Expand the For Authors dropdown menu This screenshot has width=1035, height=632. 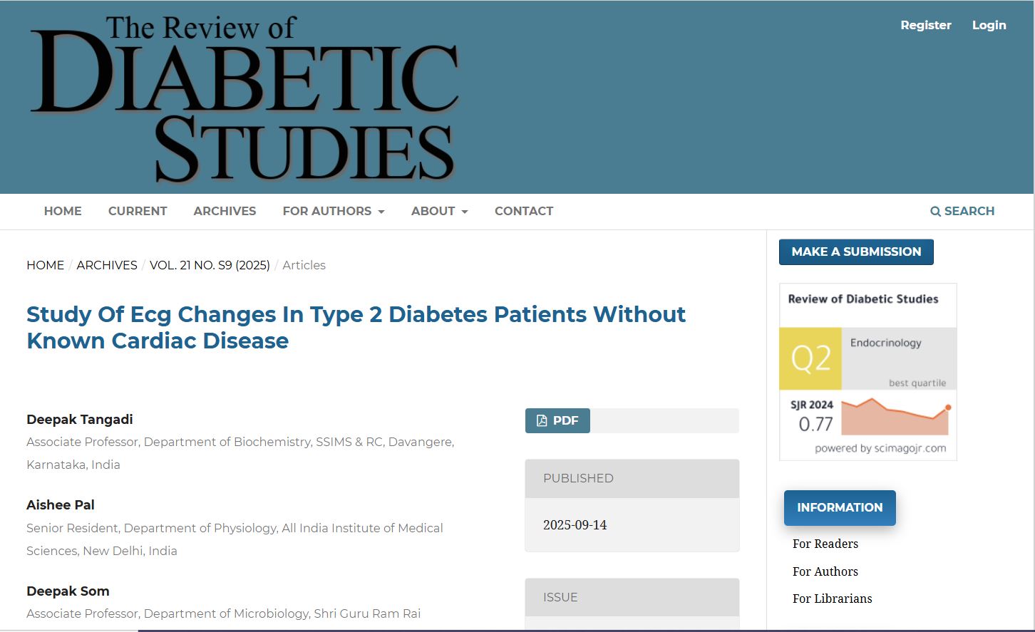333,211
